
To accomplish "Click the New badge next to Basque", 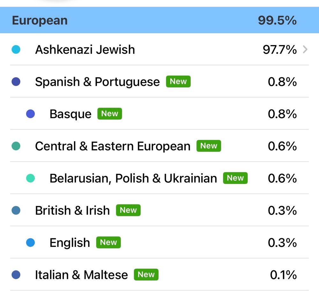I will click(109, 114).
